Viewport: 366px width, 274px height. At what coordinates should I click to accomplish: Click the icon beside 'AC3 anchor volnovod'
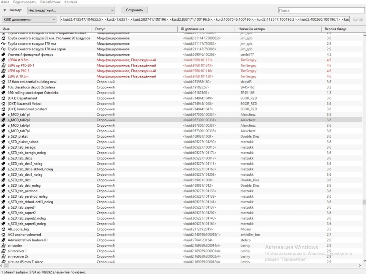coord(3,235)
